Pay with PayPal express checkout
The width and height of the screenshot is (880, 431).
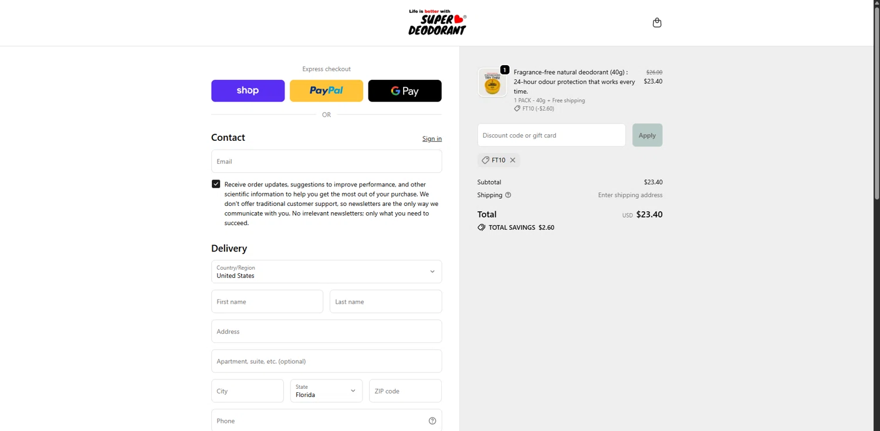[326, 91]
